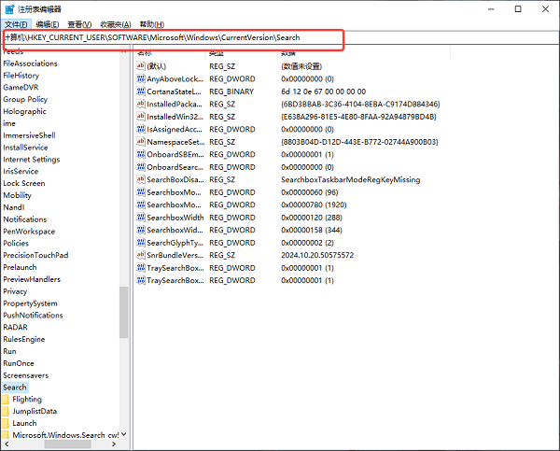Select the Screensavers key
560x451 pixels.
(x=26, y=375)
